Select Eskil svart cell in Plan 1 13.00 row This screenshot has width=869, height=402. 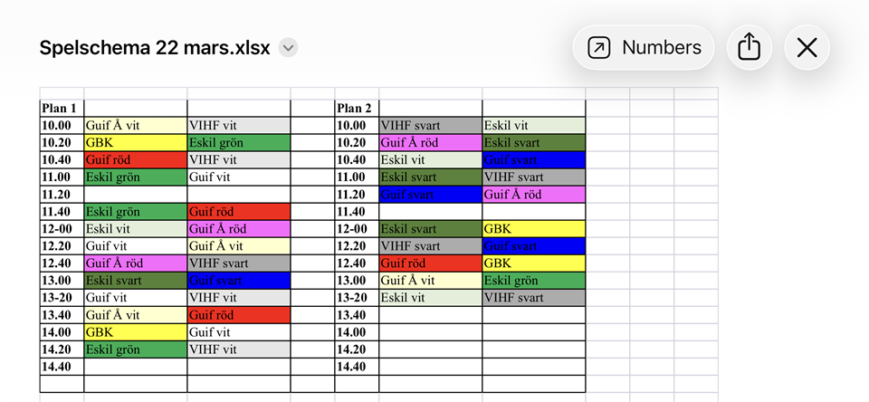point(135,281)
